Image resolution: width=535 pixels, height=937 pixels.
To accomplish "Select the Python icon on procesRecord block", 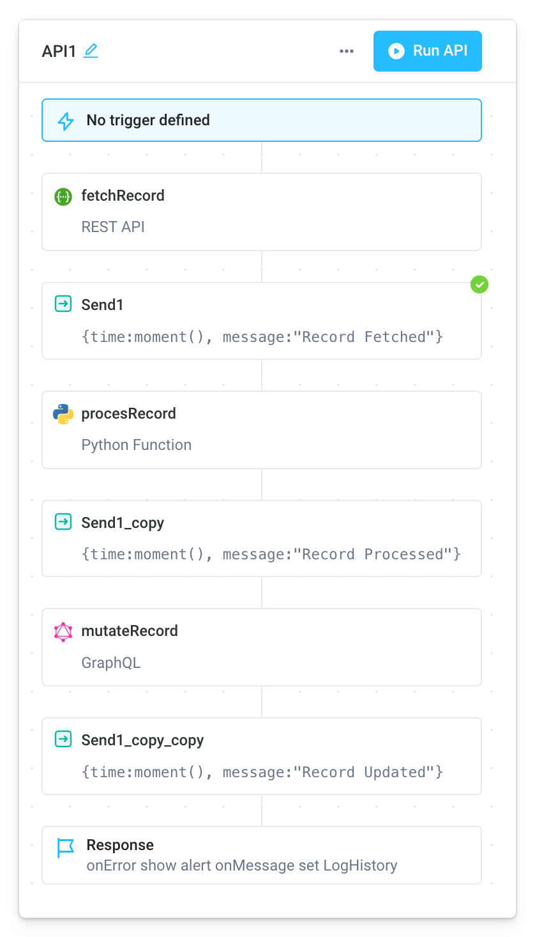I will 63,414.
